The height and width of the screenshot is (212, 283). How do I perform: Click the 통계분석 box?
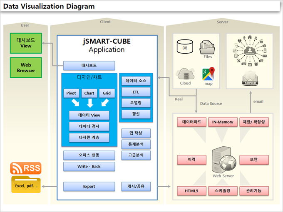tap(136, 144)
